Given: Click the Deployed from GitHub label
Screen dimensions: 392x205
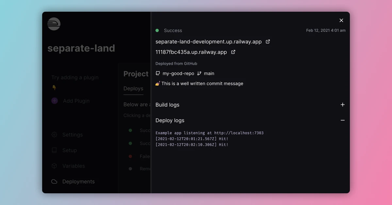Looking at the screenshot, I should pyautogui.click(x=176, y=64).
